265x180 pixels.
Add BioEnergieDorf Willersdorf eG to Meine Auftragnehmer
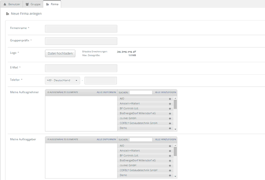(x=170, y=114)
